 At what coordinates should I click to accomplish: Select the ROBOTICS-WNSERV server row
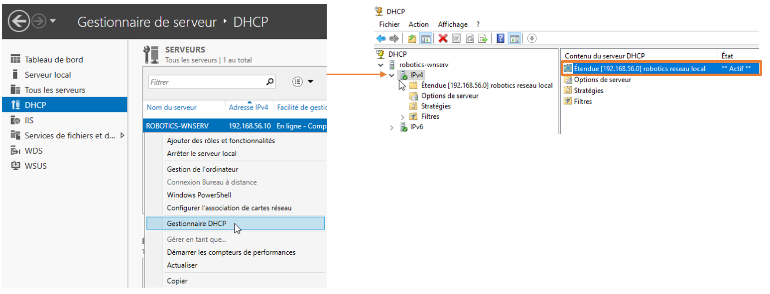tap(235, 126)
